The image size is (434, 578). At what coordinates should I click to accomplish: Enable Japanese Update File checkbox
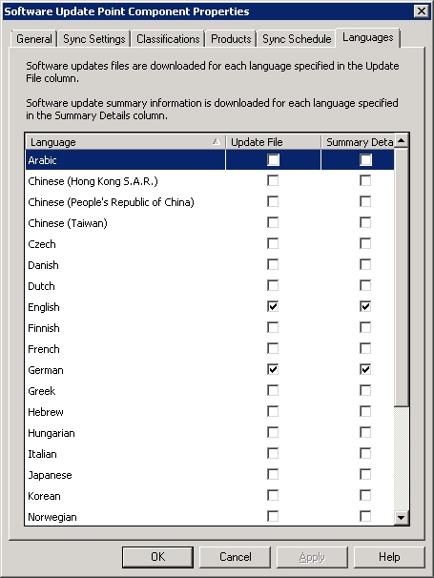click(273, 475)
